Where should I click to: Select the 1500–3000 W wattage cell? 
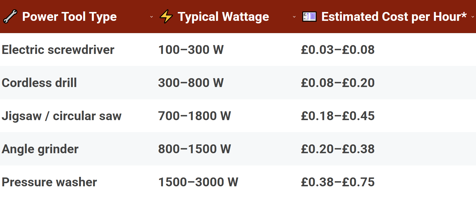[198, 182]
